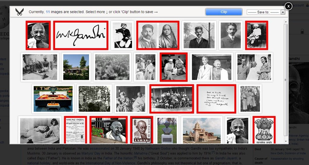
Task: Deselect the seated white turban photo
Action: pos(256,35)
